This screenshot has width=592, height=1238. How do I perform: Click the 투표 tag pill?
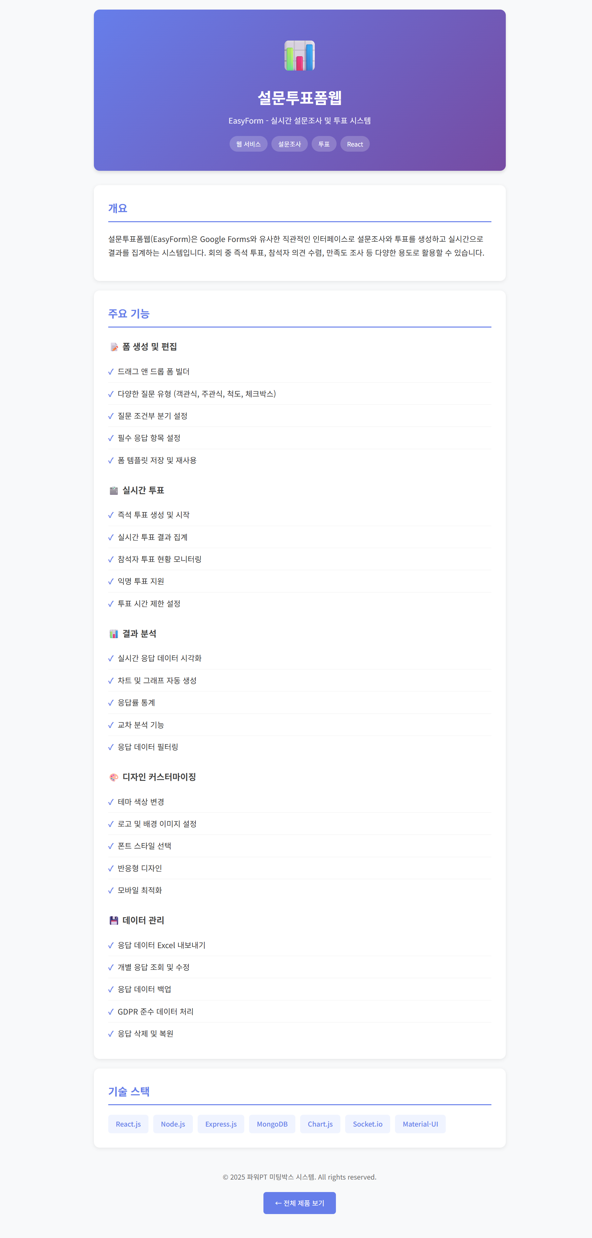coord(324,144)
